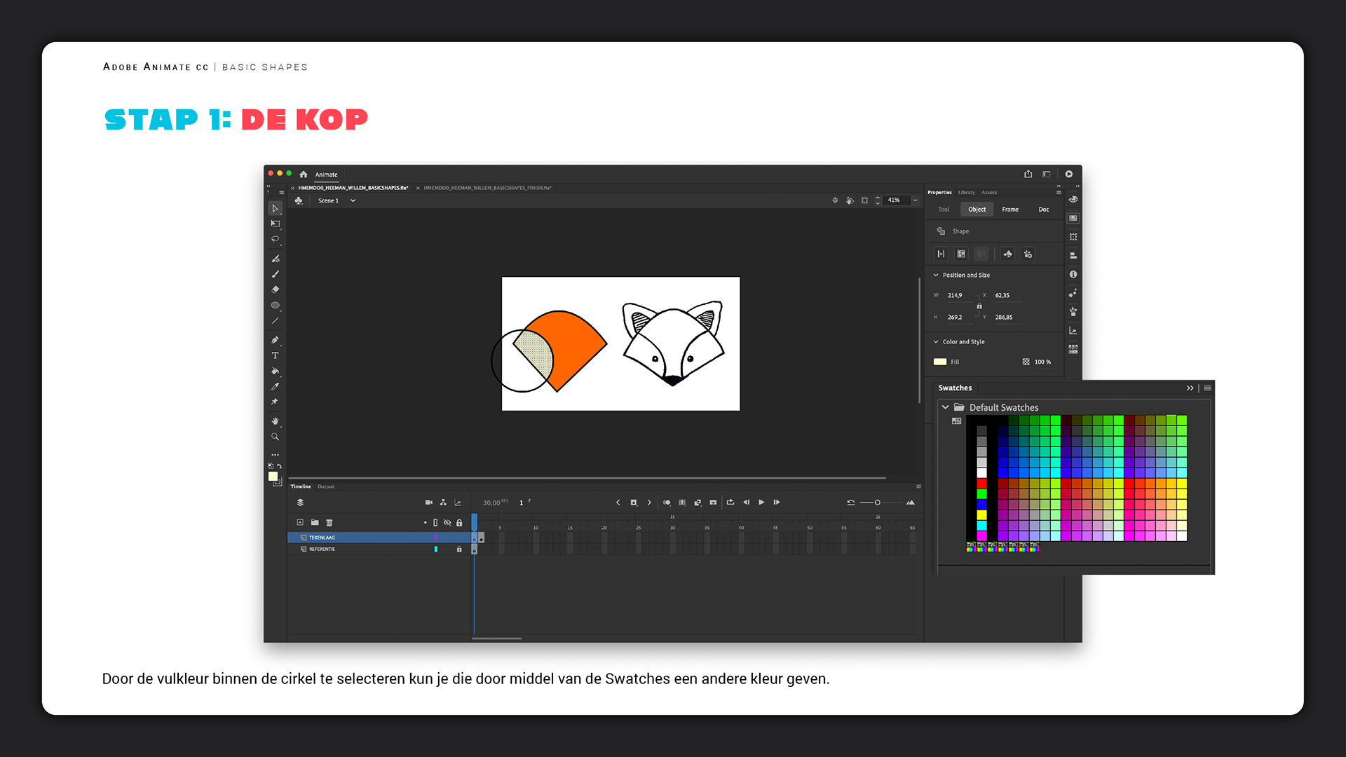1346x757 pixels.
Task: Select the Eyedropper tool
Action: click(275, 386)
